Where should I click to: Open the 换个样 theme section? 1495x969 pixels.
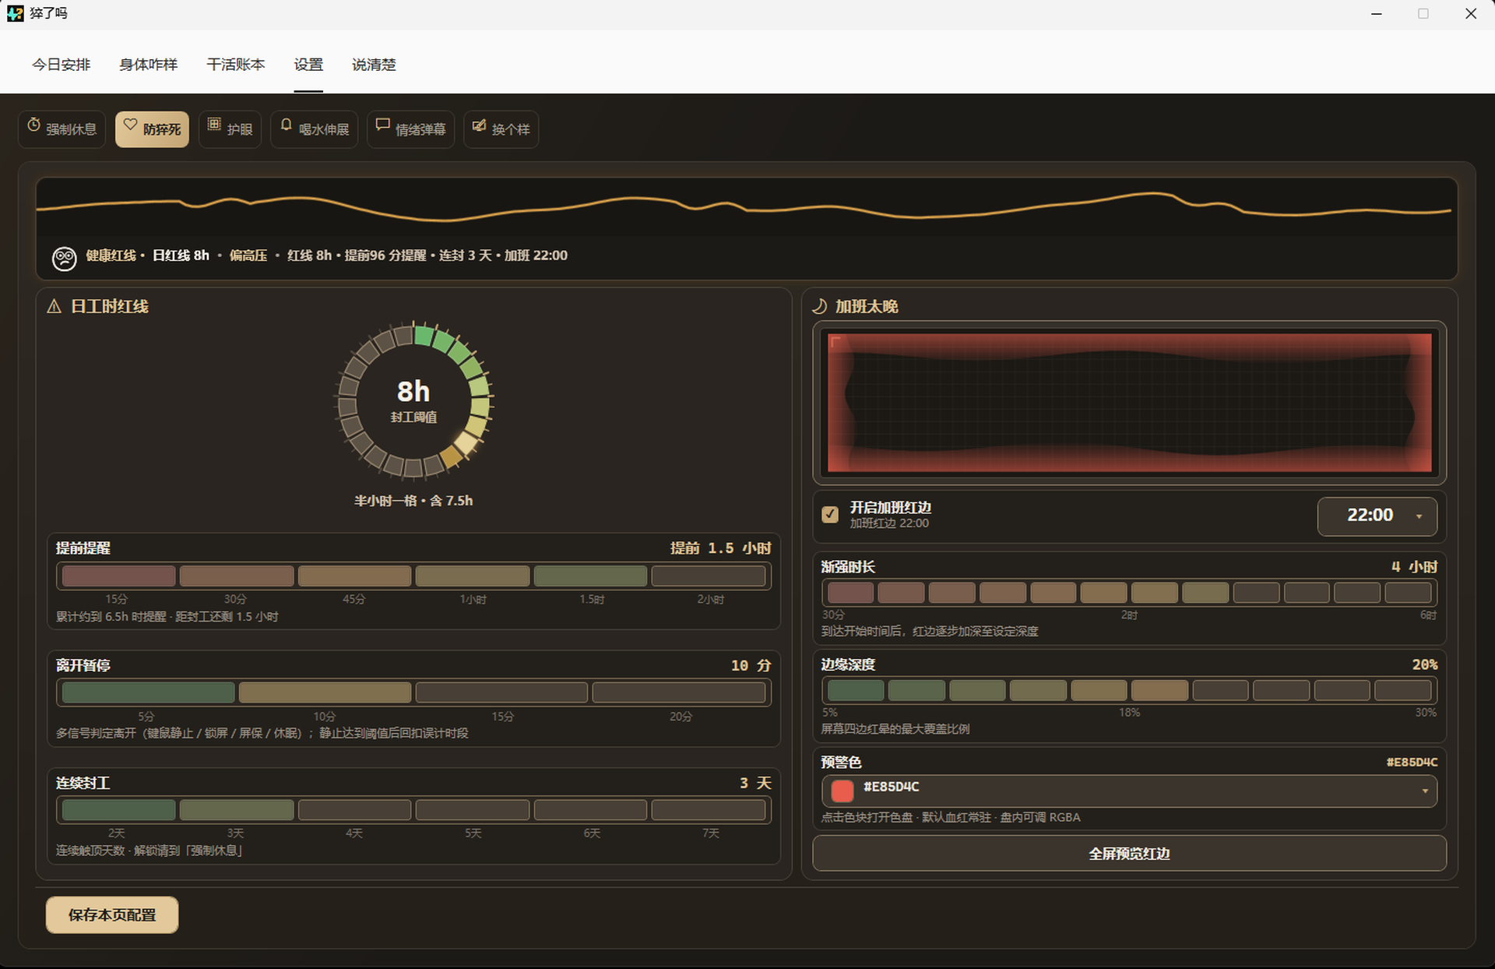click(501, 129)
